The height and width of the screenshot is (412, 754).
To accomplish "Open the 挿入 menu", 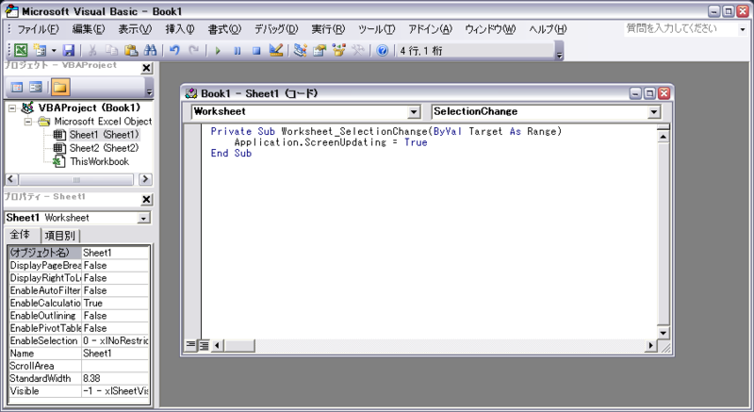I will tap(180, 29).
